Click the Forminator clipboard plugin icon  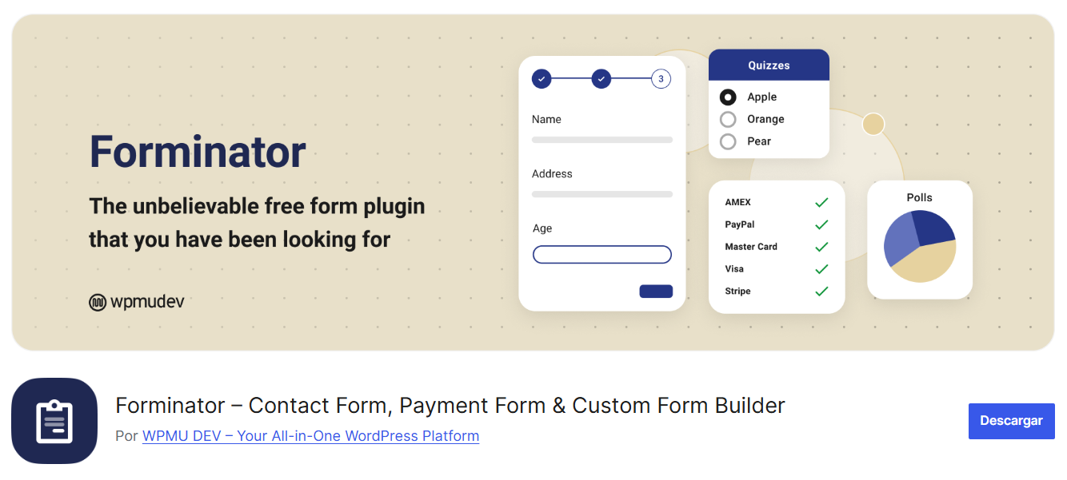[54, 421]
